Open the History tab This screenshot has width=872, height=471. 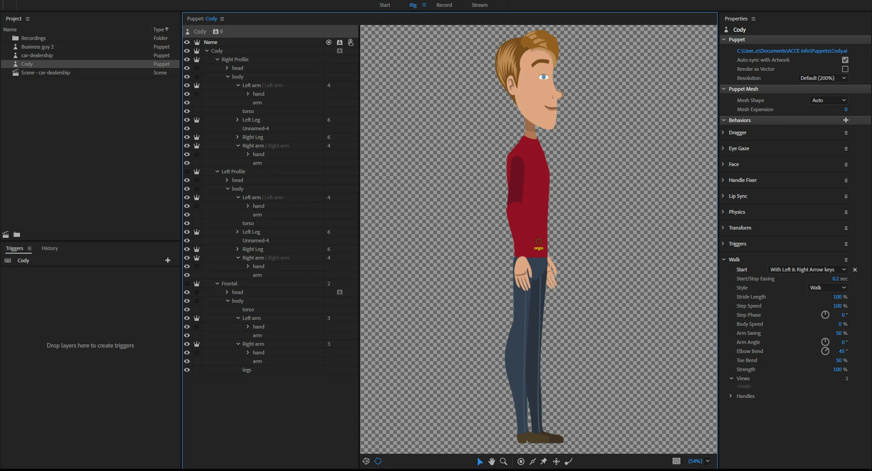50,248
